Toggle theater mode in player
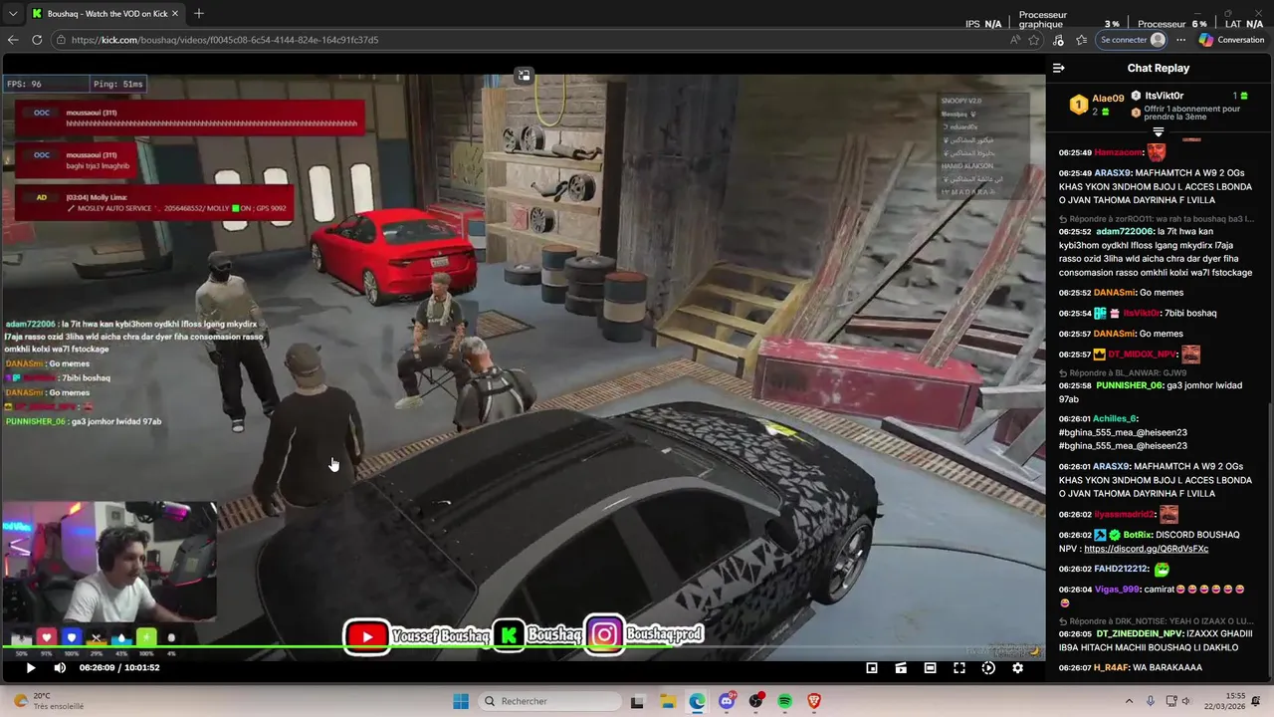Screen dimensions: 1274x717 (x=930, y=668)
